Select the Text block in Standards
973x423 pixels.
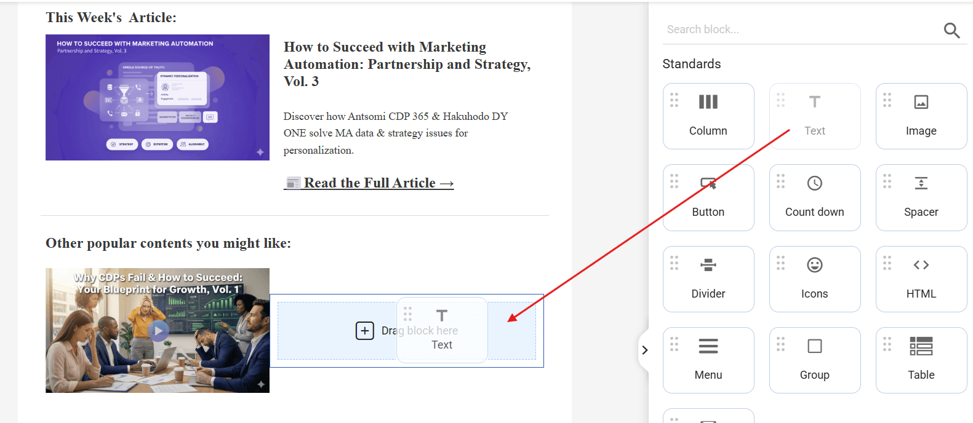click(814, 116)
